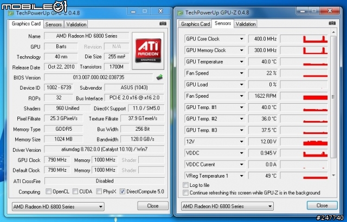Click Close button in right GPU-Z window
Image resolution: width=347 pixels, height=222 pixels.
pos(322,205)
